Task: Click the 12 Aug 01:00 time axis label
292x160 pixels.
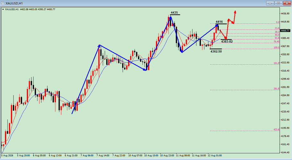Action: (215, 156)
